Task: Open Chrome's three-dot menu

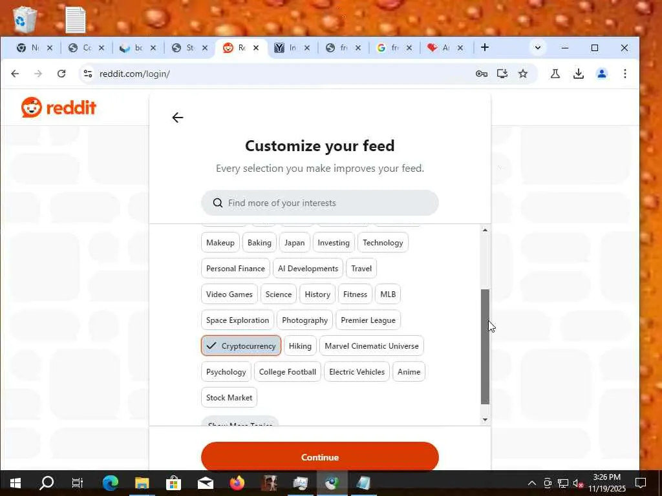Action: [x=625, y=74]
